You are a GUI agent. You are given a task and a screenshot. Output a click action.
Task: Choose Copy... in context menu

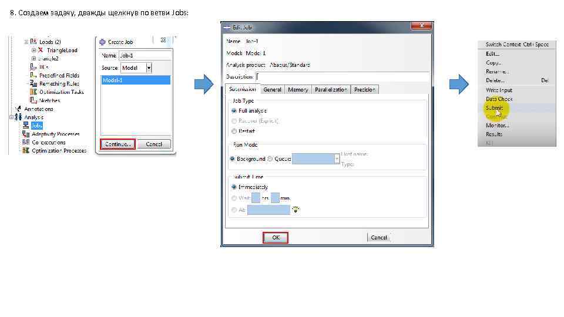517,63
